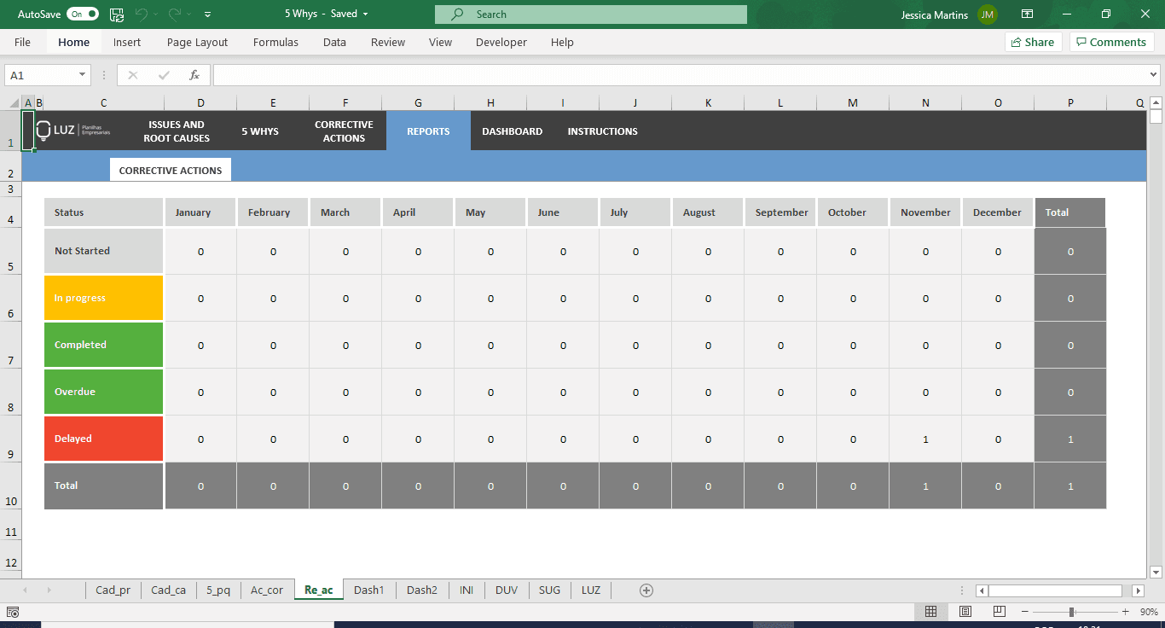The height and width of the screenshot is (628, 1165).
Task: Switch to Dash1 sheet tab
Action: click(x=369, y=590)
